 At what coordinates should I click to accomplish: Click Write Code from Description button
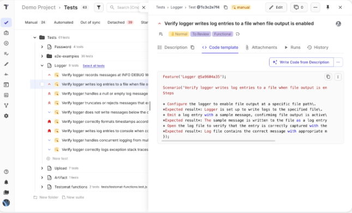(301, 62)
